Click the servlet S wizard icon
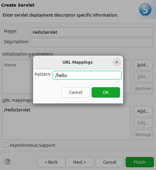The image size is (156, 170). pos(145,10)
